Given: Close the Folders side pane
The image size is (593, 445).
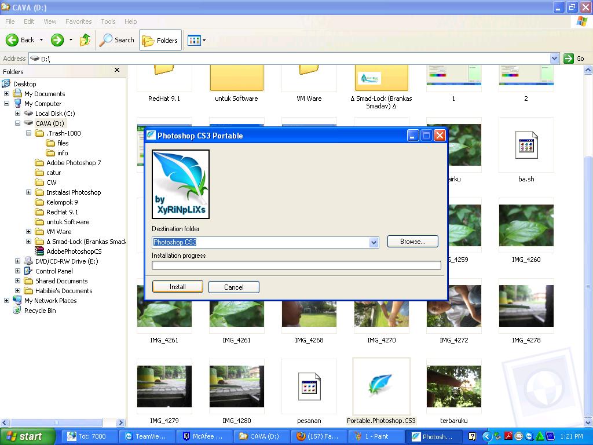Looking at the screenshot, I should (117, 70).
